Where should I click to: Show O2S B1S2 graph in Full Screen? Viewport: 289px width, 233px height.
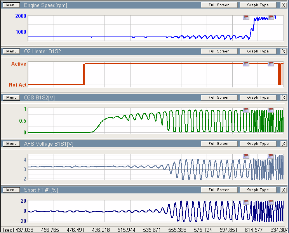tap(219, 97)
